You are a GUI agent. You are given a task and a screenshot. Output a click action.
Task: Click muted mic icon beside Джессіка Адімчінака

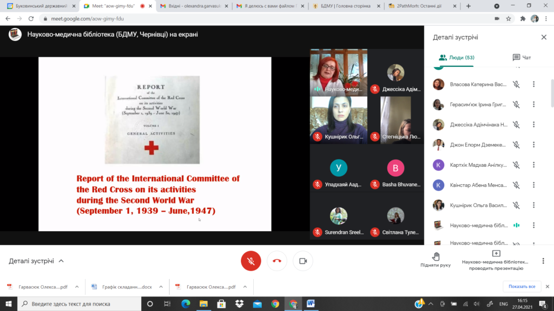(516, 125)
